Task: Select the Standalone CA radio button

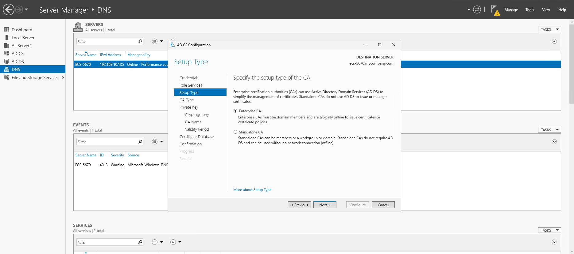Action: point(235,132)
